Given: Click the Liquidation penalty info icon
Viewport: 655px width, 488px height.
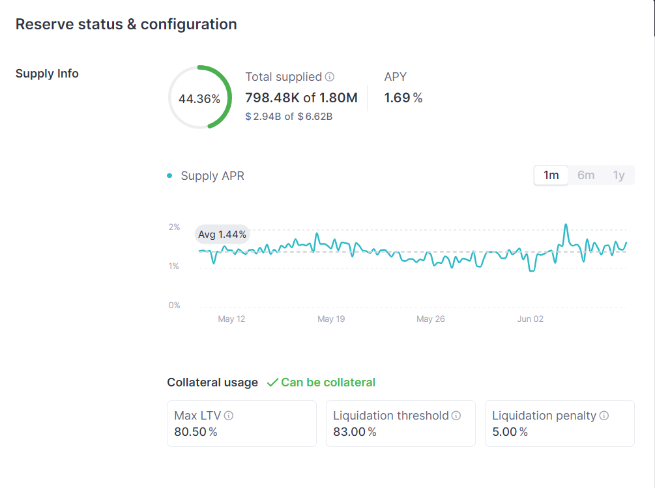Looking at the screenshot, I should click(x=604, y=416).
